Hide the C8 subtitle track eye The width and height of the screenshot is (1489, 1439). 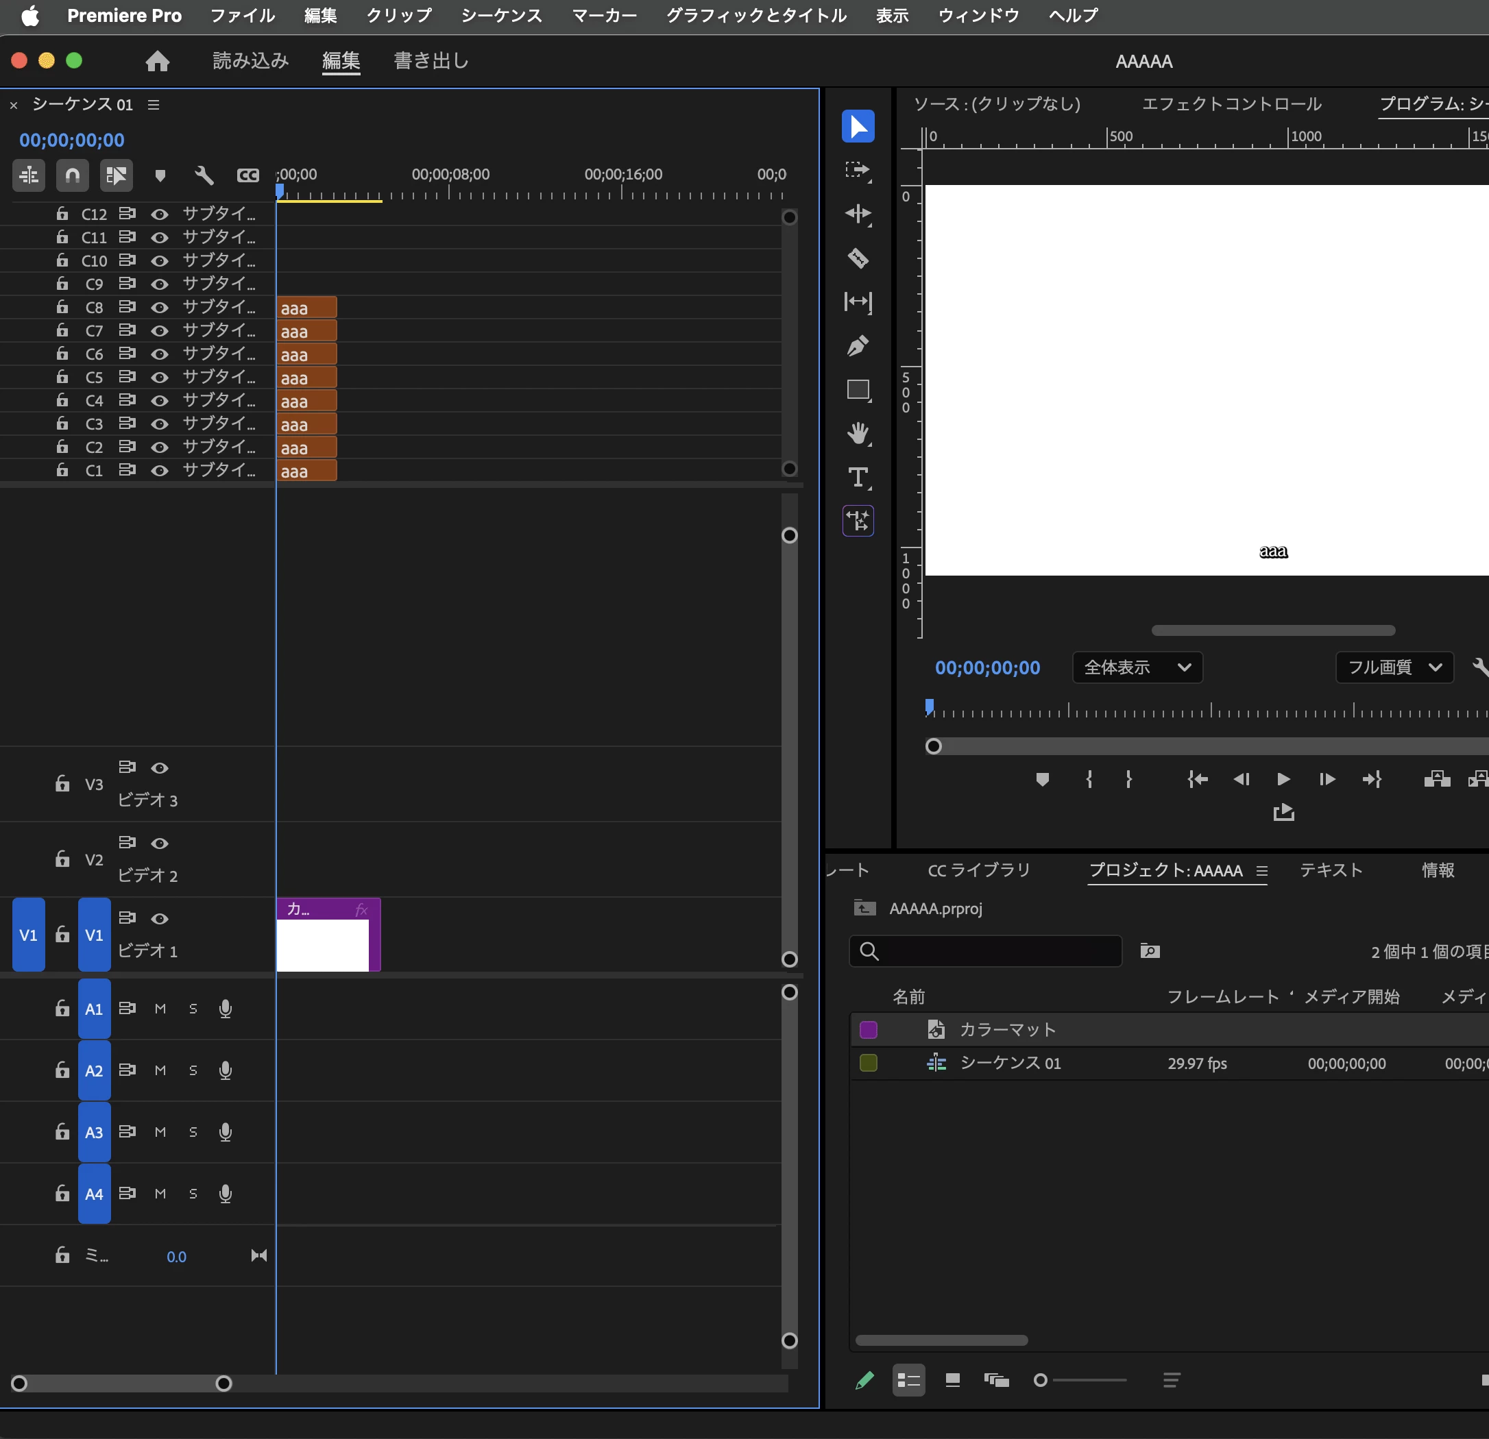click(x=160, y=308)
